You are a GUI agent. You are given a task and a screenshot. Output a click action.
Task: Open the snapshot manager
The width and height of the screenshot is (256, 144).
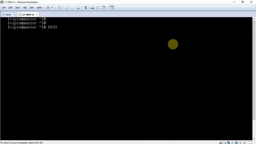pyautogui.click(x=79, y=8)
